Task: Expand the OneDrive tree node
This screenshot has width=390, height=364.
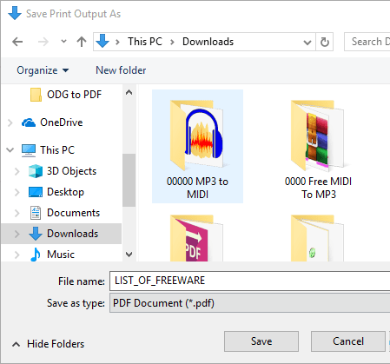Action: (10, 122)
